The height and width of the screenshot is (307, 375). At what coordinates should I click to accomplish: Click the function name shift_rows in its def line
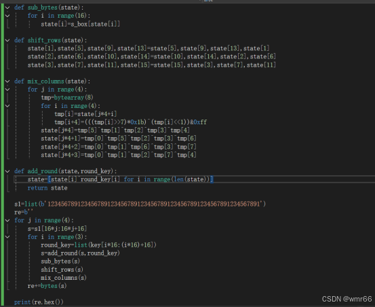click(44, 40)
